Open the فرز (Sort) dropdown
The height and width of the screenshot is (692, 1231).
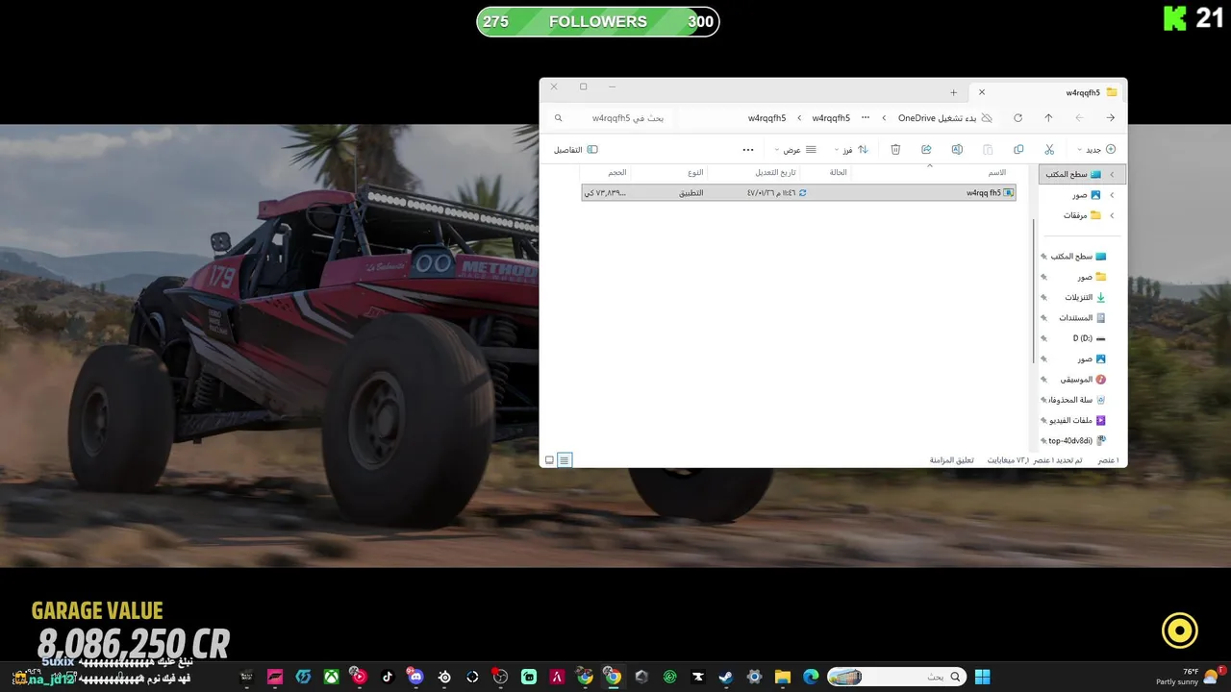coord(850,149)
